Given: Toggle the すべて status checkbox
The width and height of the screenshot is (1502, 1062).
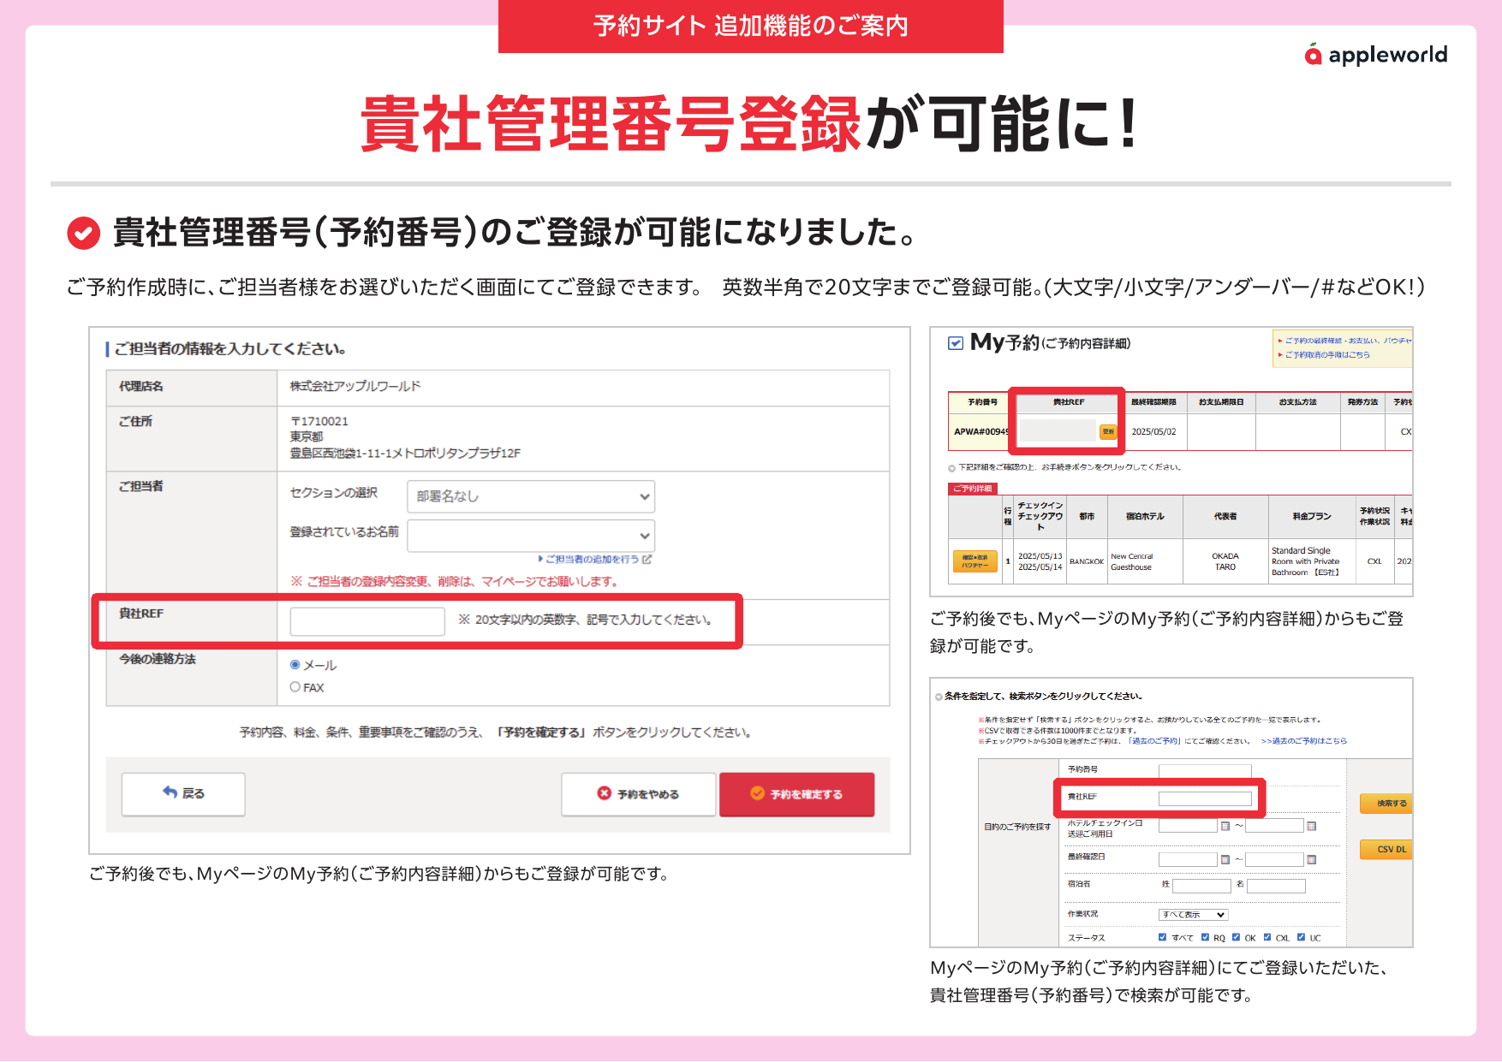Looking at the screenshot, I should pos(1162,937).
